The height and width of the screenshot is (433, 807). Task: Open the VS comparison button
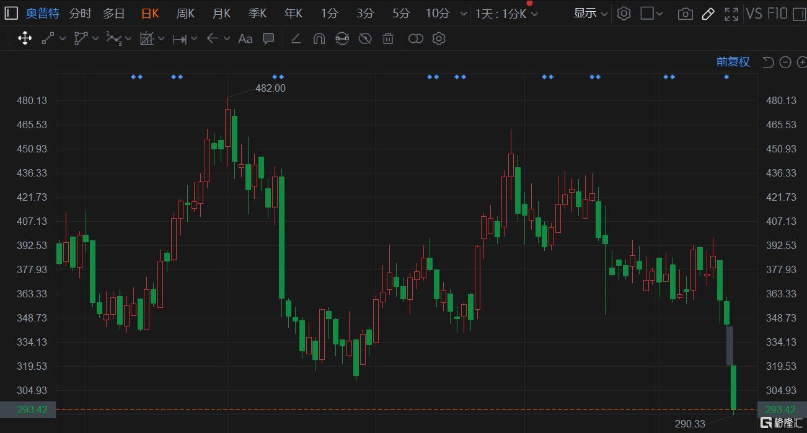click(x=755, y=13)
